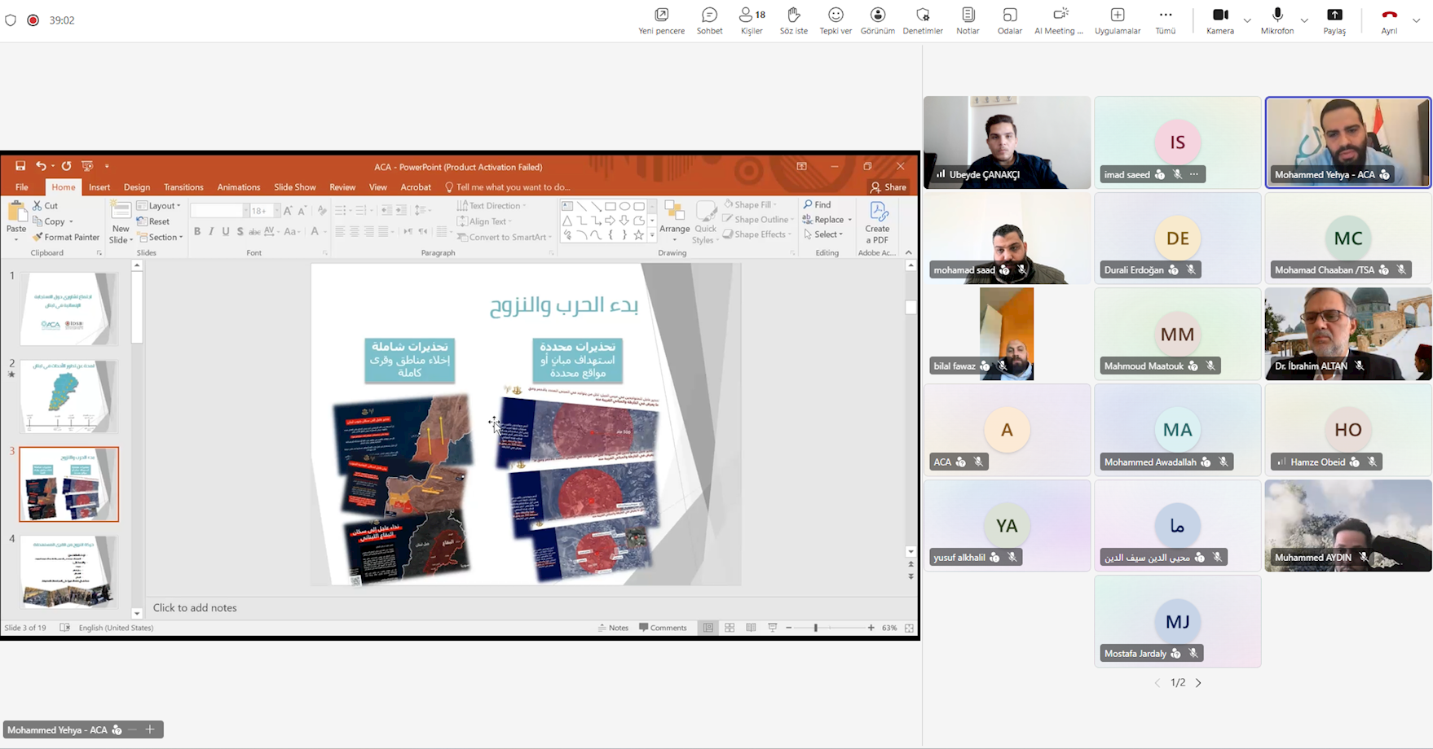Click the Paylaş share screen icon
The height and width of the screenshot is (749, 1433).
[x=1334, y=21]
